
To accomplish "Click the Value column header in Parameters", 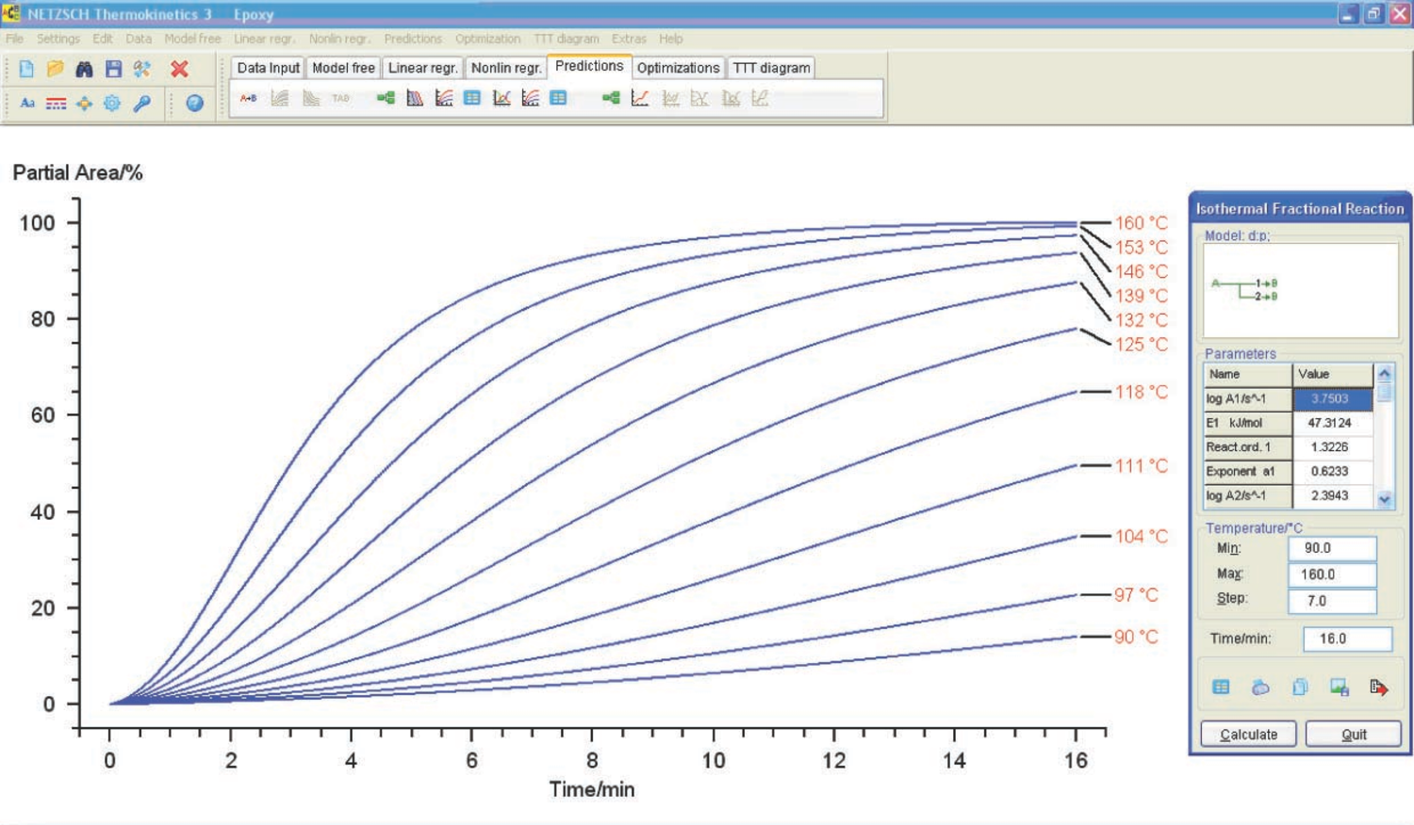I will pyautogui.click(x=1332, y=375).
